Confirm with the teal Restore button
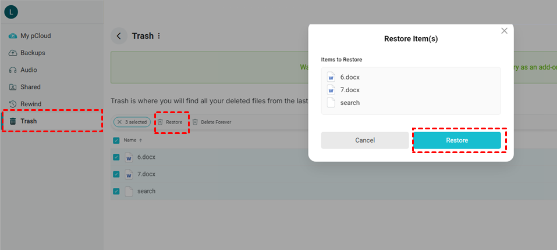Viewport: 557px width, 250px height. [457, 140]
